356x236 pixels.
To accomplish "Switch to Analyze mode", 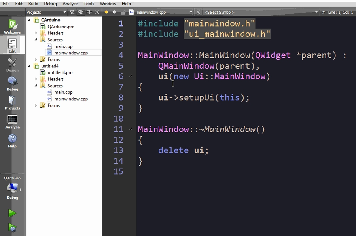I will tap(12, 122).
